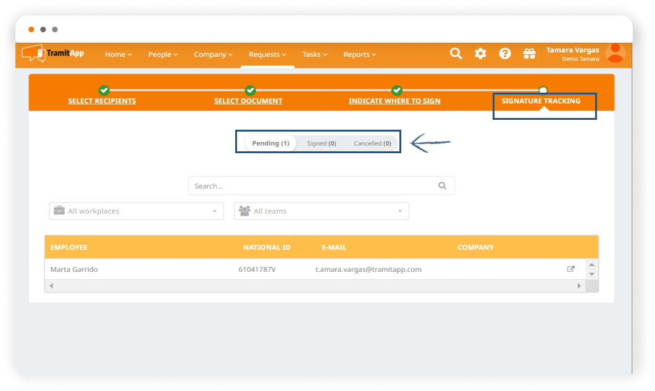Open the Requests menu dropdown
This screenshot has width=655, height=391.
(x=267, y=54)
